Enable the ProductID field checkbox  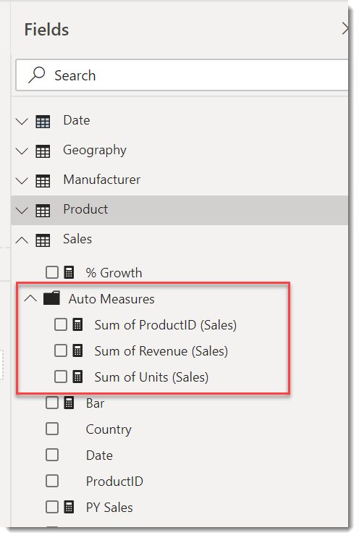[52, 481]
